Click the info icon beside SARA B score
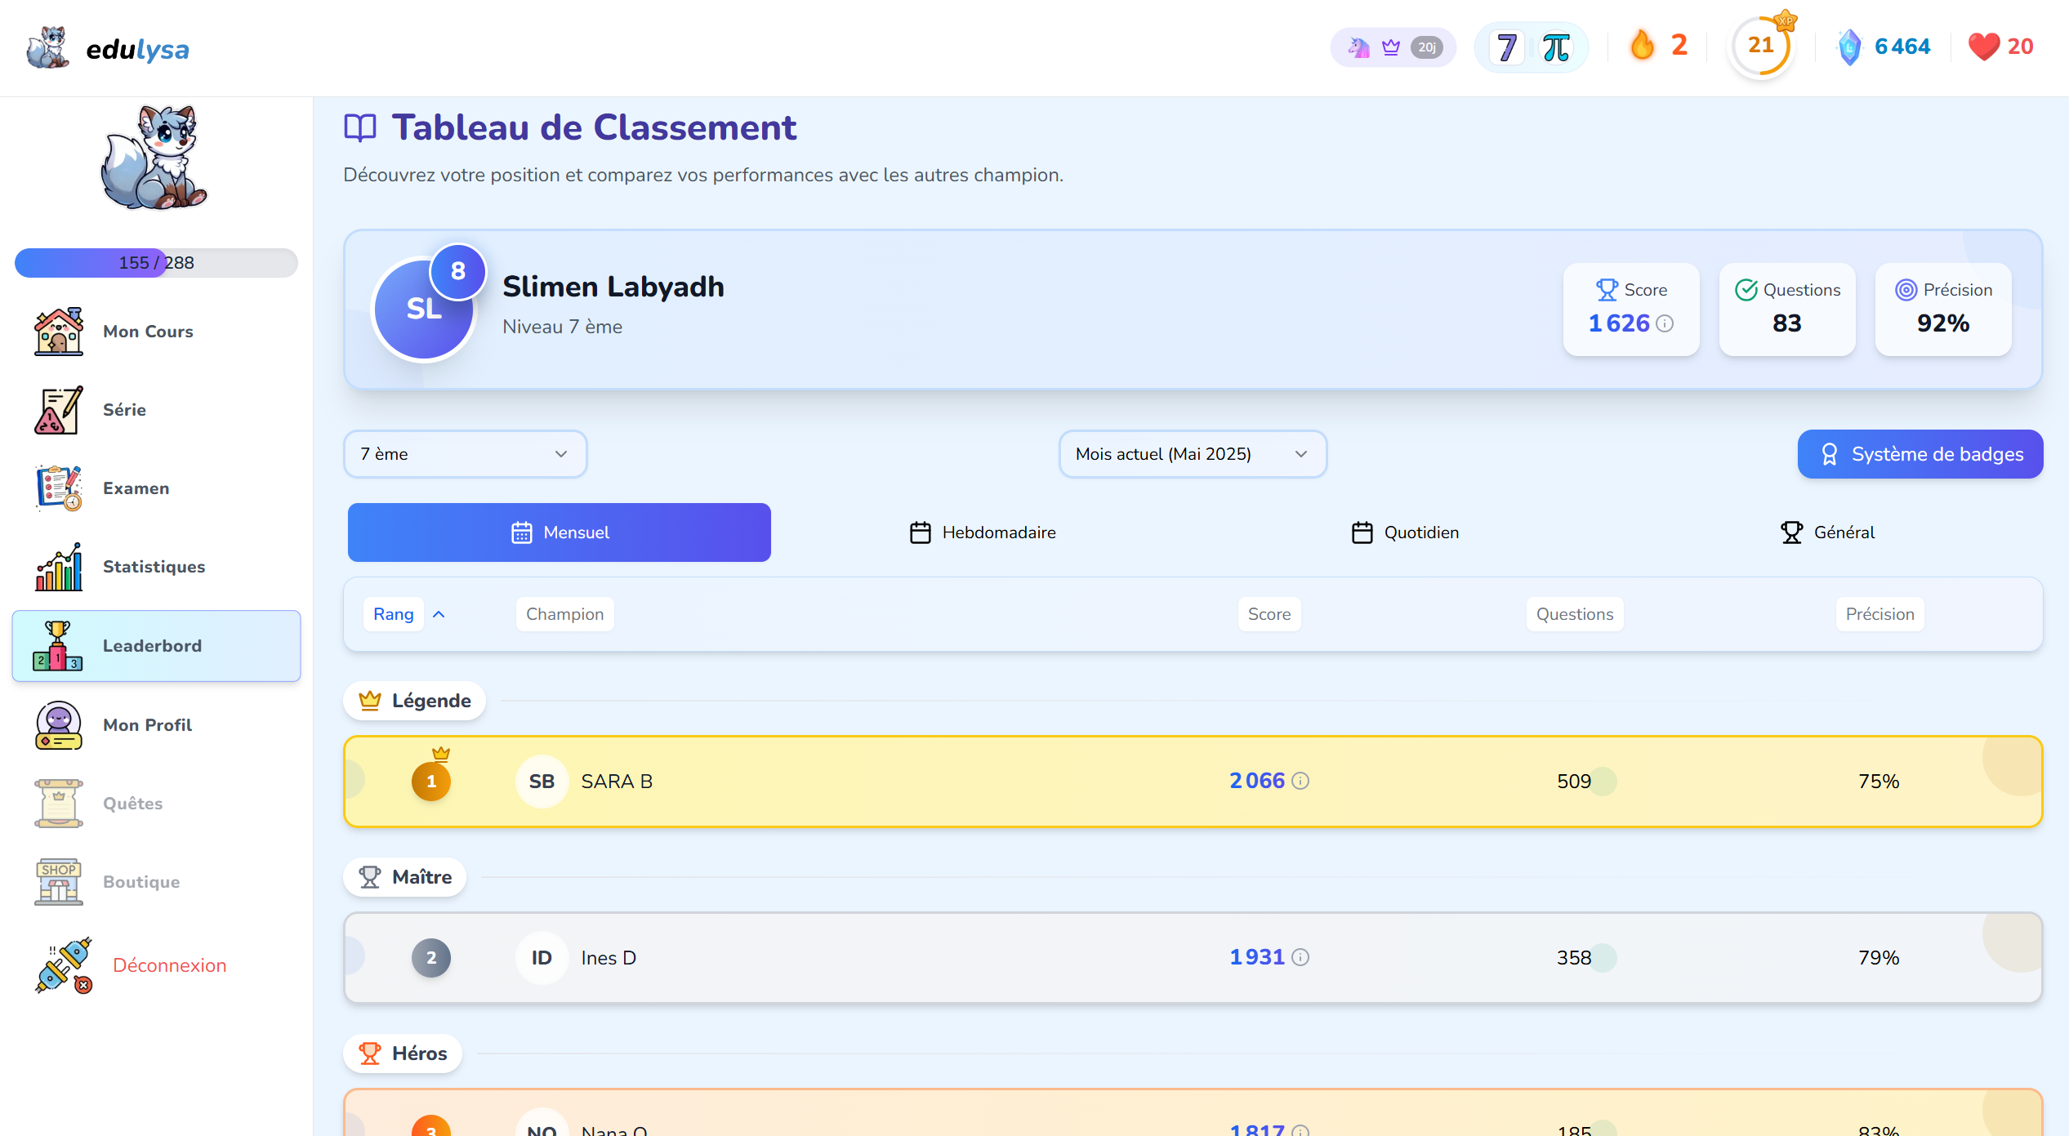The width and height of the screenshot is (2069, 1136). (x=1300, y=782)
